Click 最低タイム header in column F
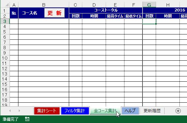The image size is (187, 123). tap(133, 16)
